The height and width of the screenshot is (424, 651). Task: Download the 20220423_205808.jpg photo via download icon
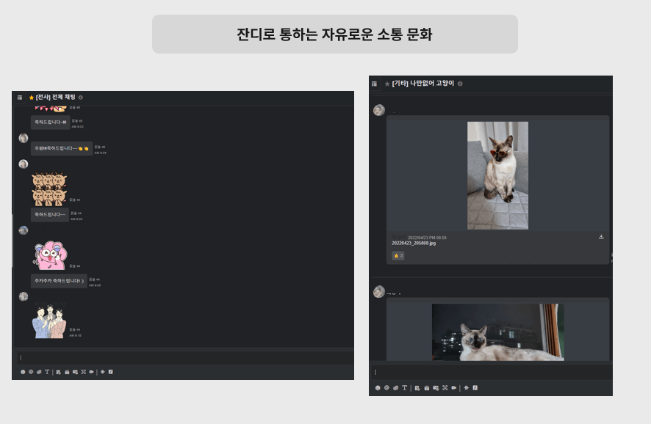(601, 236)
